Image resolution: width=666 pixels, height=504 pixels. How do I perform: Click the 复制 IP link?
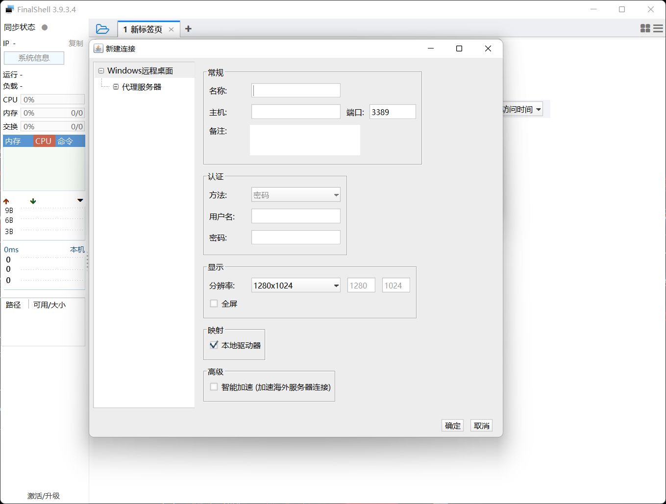75,43
